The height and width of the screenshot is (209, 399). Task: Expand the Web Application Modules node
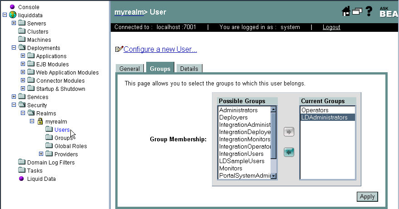point(23,72)
